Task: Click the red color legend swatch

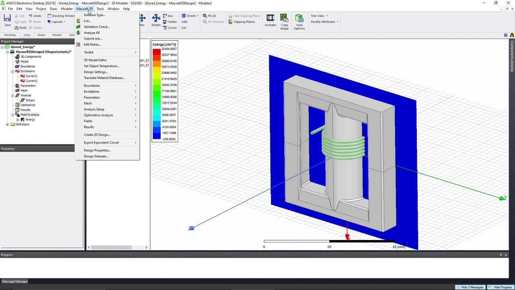Action: point(156,52)
